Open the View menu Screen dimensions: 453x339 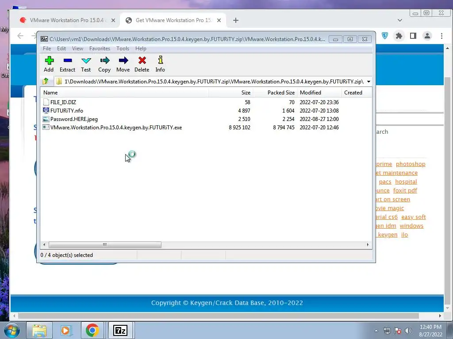point(77,49)
